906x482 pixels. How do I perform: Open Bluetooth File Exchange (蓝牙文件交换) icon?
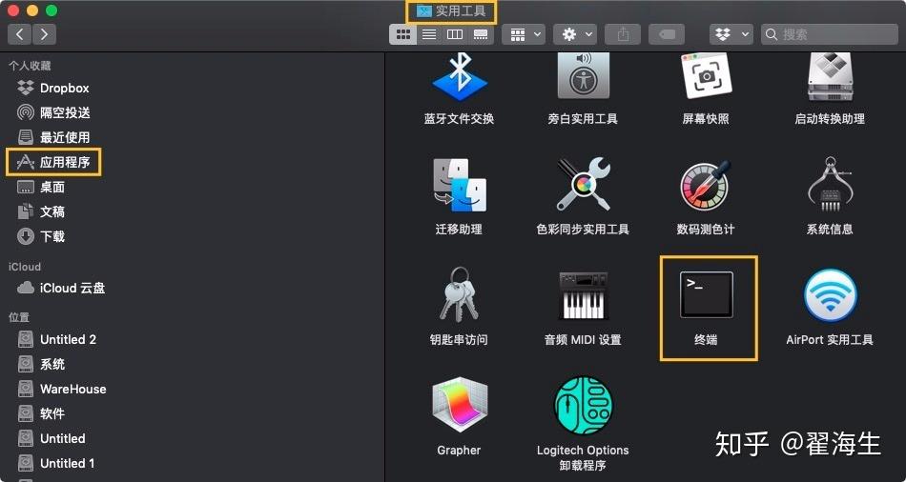coord(460,77)
